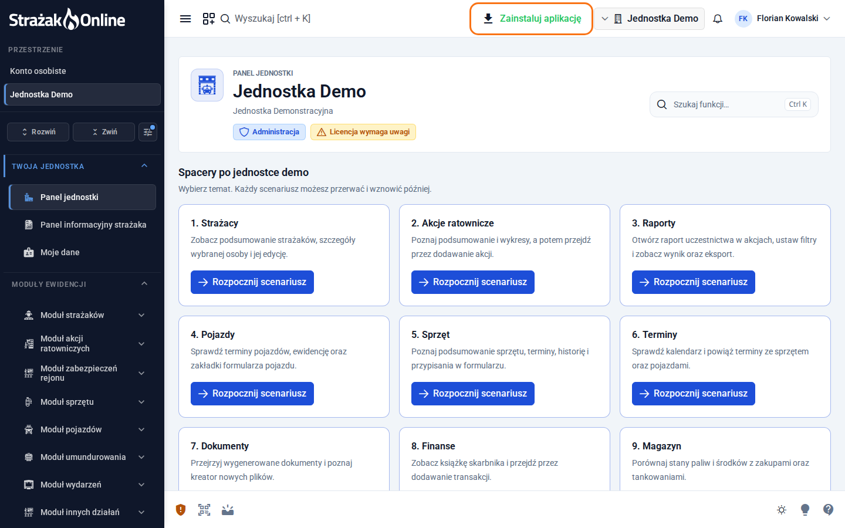Expand Moduł sprzętu submenu
Screen dimensions: 845x528
pyautogui.click(x=141, y=402)
